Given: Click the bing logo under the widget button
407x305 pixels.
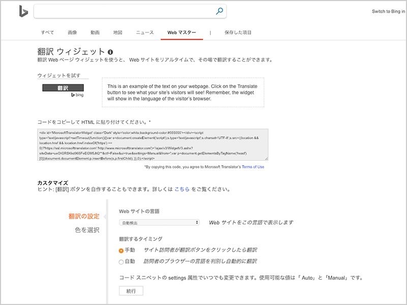Looking at the screenshot, I should tap(77, 95).
